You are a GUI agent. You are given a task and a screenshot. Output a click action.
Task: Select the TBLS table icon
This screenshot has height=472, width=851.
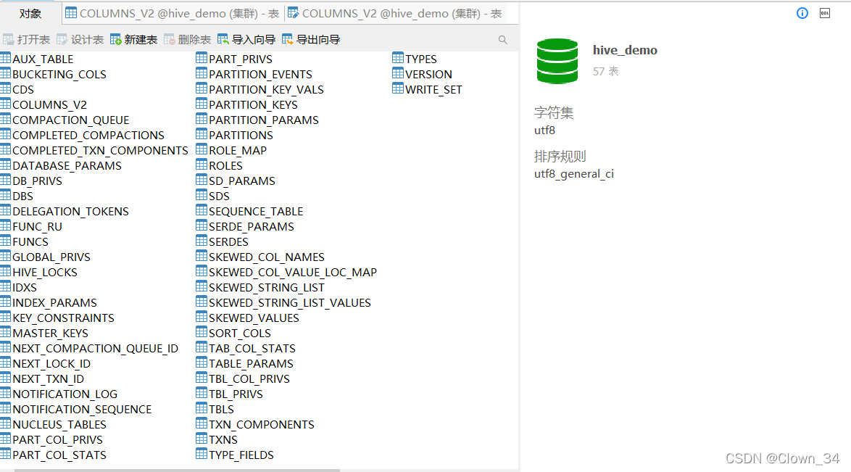click(202, 407)
